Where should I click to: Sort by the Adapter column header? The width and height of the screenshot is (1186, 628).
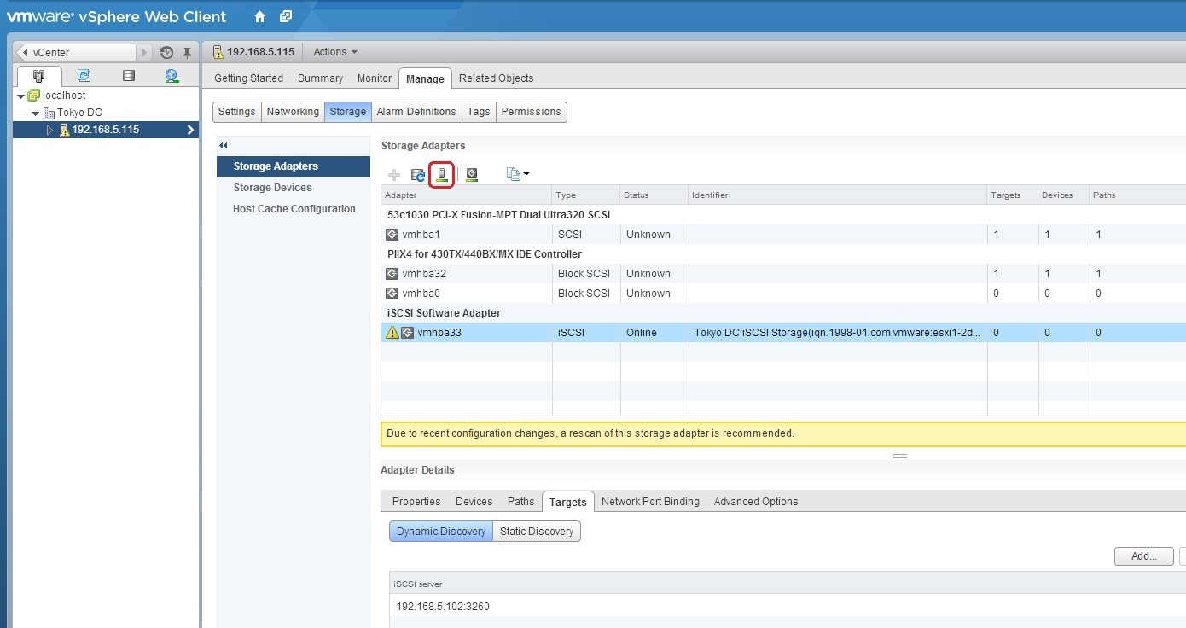pos(467,195)
